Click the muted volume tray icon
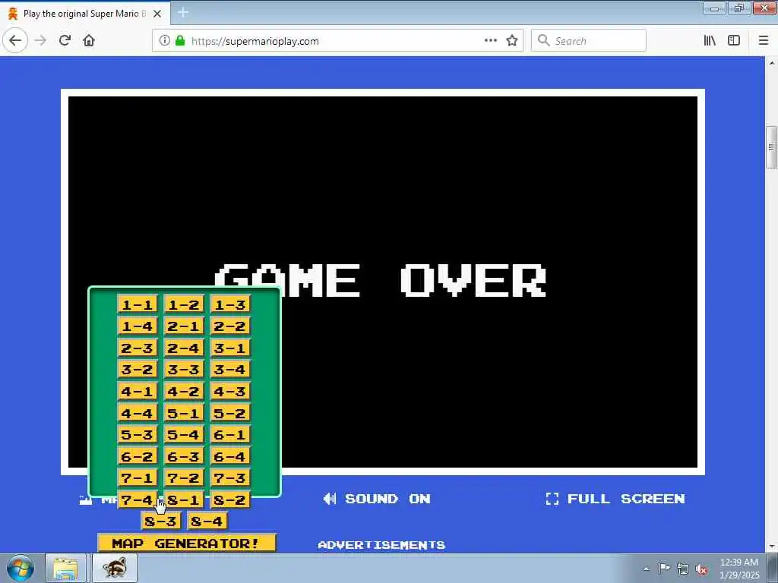Image resolution: width=778 pixels, height=583 pixels. (x=701, y=569)
